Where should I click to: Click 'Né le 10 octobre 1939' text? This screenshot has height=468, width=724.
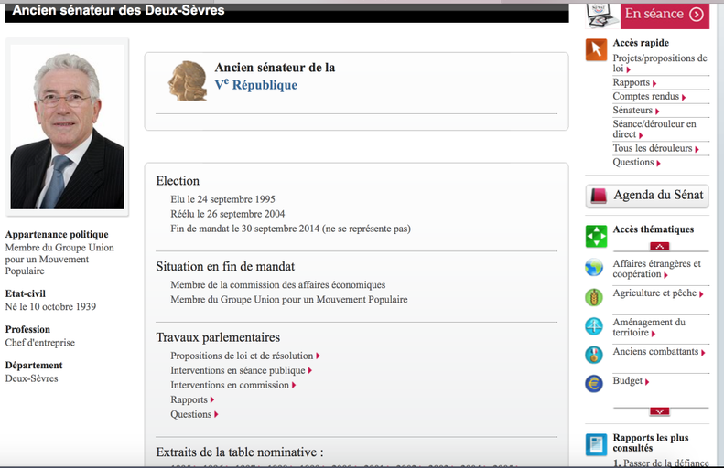click(x=50, y=306)
